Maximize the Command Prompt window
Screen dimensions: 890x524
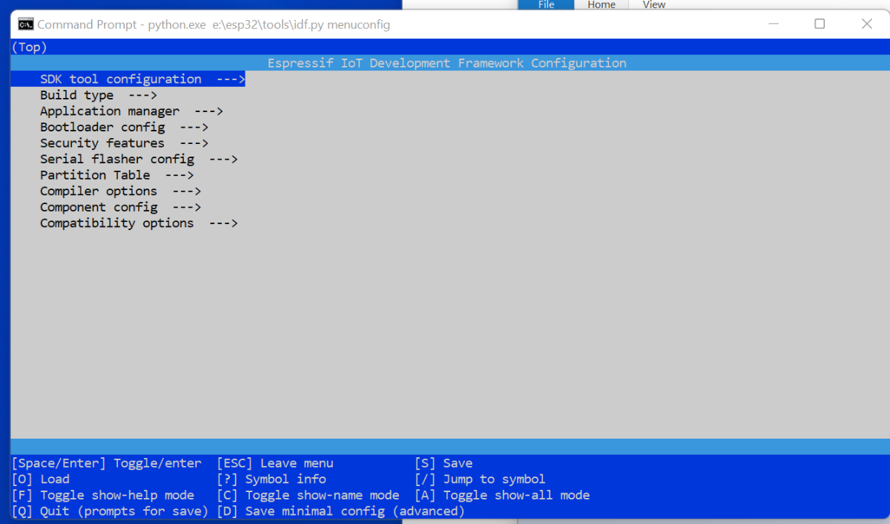click(820, 24)
